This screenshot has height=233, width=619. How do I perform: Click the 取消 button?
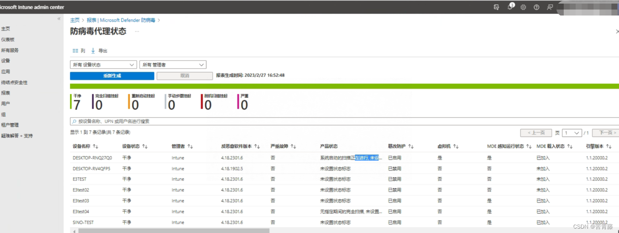coord(185,76)
